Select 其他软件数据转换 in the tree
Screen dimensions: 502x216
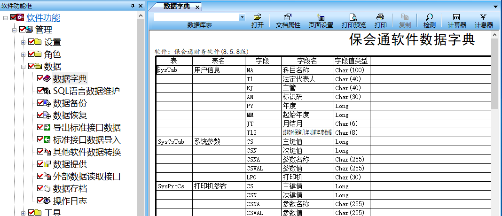87,152
